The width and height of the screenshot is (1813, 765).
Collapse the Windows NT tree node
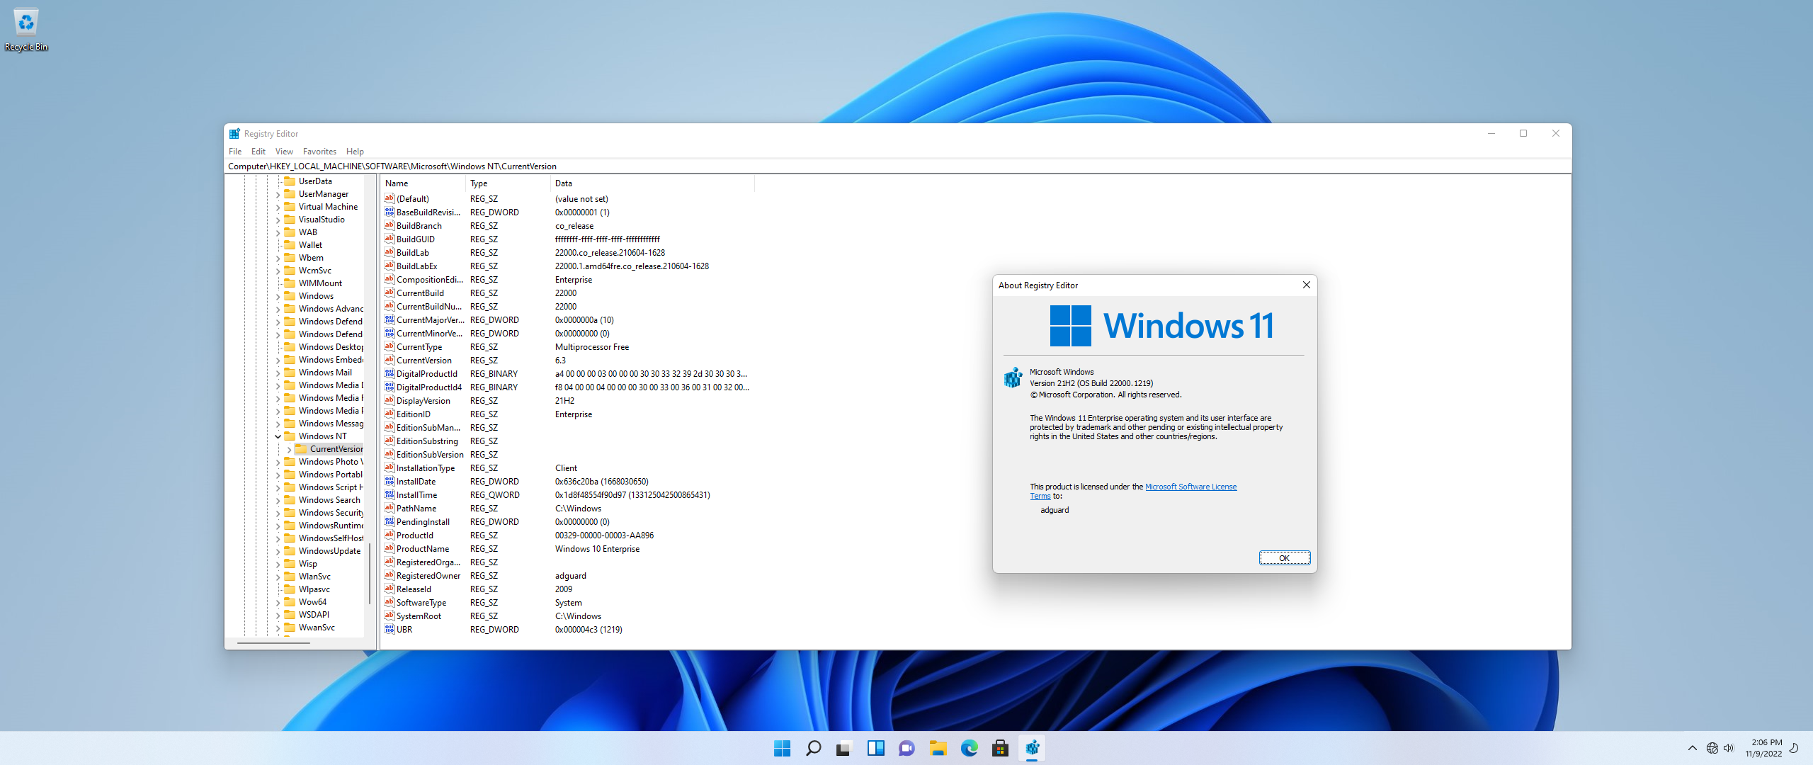[x=278, y=436]
